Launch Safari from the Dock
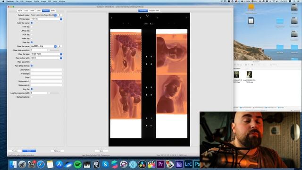The image size is (302, 170). coord(41,164)
